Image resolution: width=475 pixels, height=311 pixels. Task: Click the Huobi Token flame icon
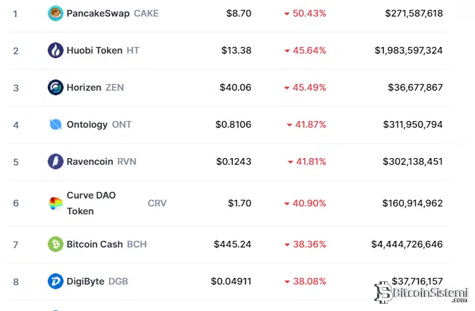(56, 50)
